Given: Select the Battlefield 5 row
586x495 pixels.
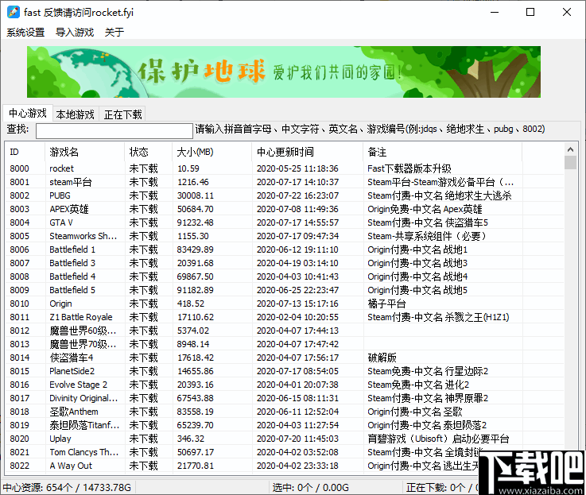Looking at the screenshot, I should (285, 290).
